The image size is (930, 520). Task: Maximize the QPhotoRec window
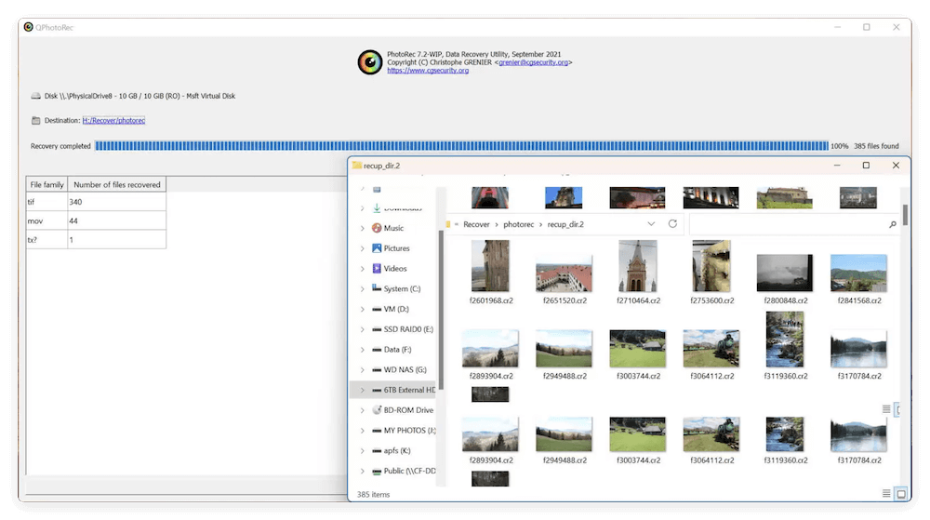coord(867,27)
